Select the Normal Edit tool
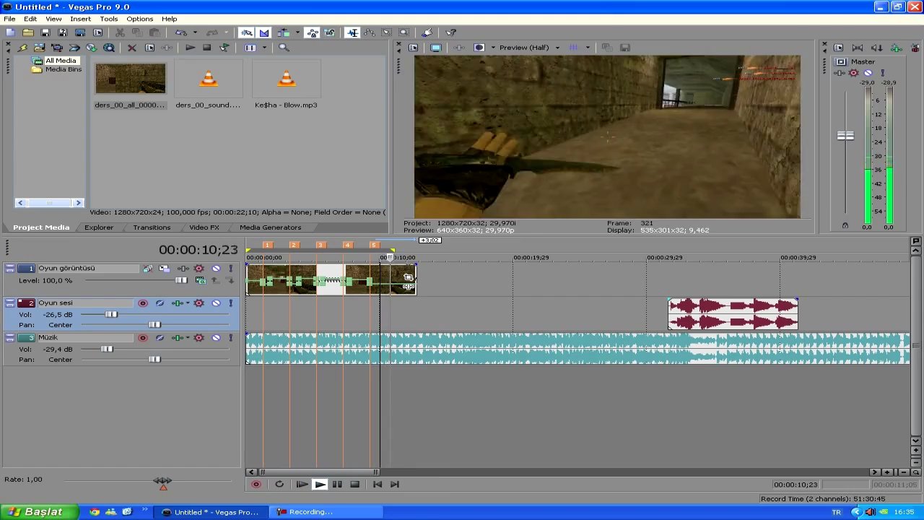924x520 pixels. 352,32
